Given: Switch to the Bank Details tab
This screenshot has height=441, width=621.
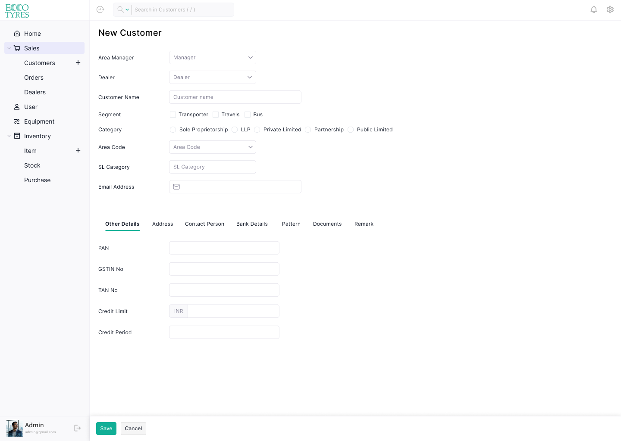Looking at the screenshot, I should coord(252,224).
